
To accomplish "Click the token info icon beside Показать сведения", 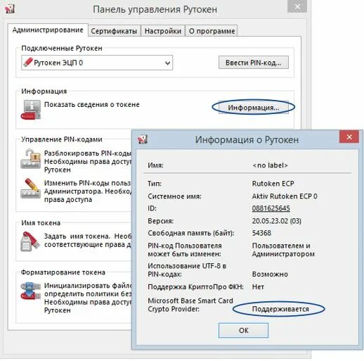I will tap(31, 110).
